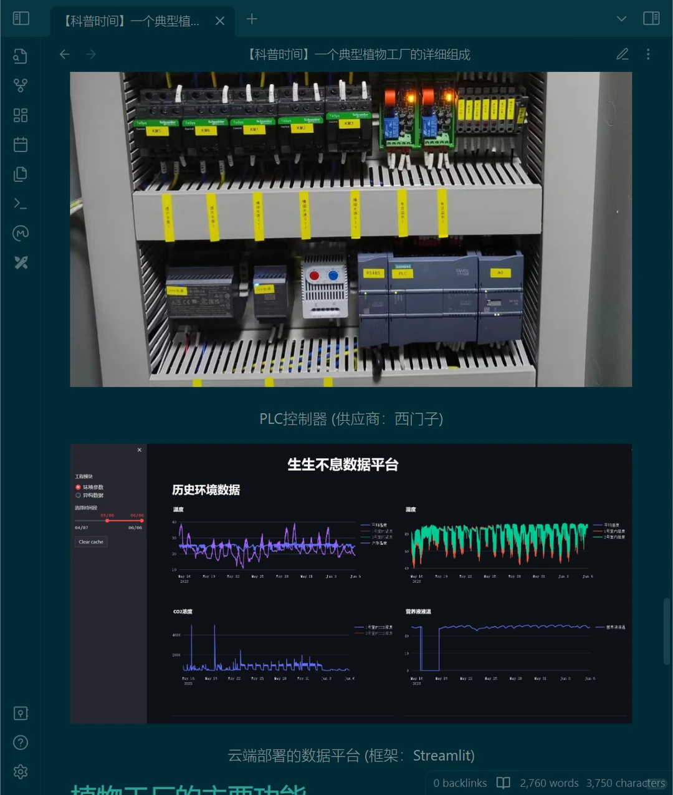This screenshot has width=673, height=795.
Task: Click the circled M plugin ribbon icon
Action: click(21, 233)
